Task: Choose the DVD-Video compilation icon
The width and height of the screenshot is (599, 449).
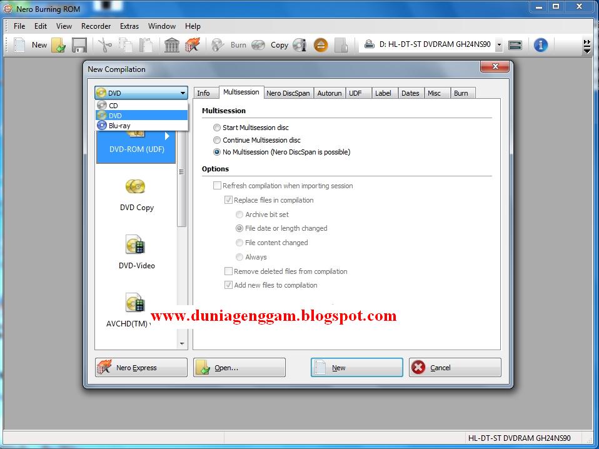Action: [x=136, y=245]
